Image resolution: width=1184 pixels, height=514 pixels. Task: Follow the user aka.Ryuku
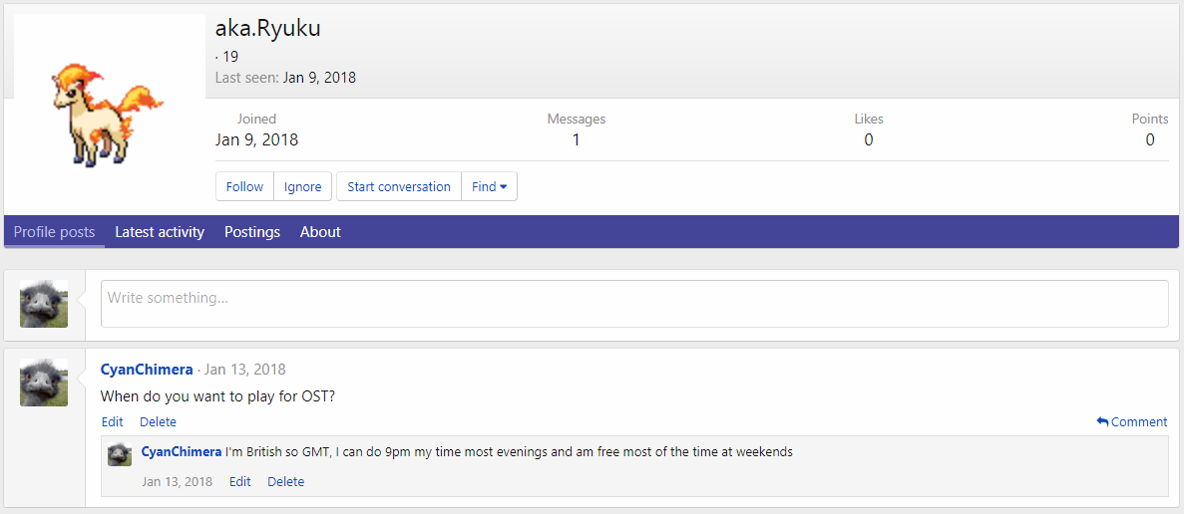click(244, 186)
